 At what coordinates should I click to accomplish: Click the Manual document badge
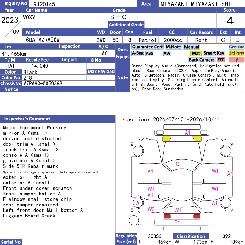(192, 47)
